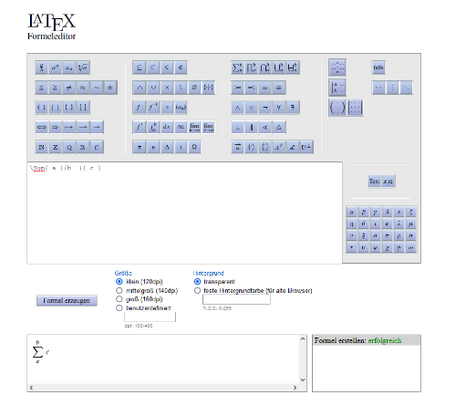Insert diagonal dots ellipsis

[406, 88]
